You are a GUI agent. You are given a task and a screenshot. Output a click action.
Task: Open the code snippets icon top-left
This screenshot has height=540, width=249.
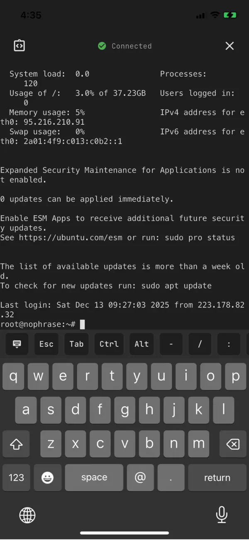click(19, 46)
